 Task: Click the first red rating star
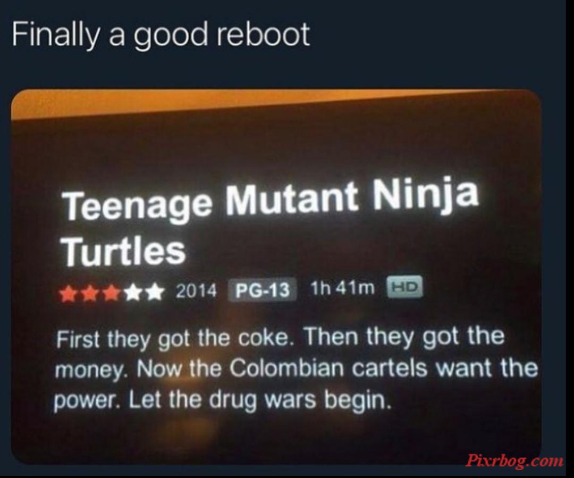[x=67, y=293]
